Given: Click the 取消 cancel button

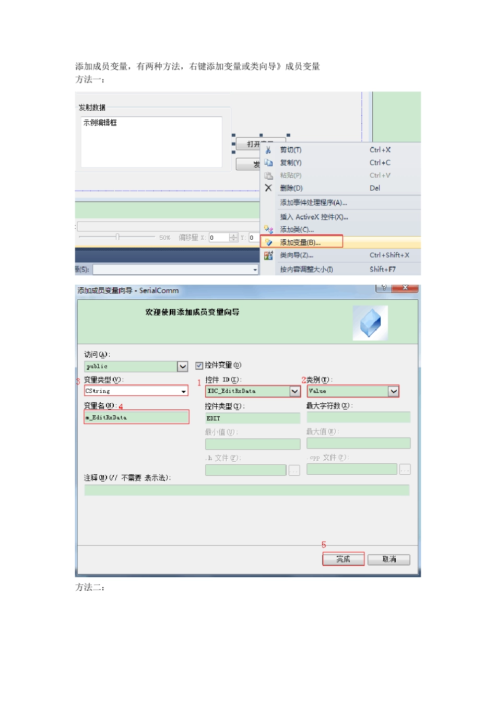Looking at the screenshot, I should coord(389,559).
